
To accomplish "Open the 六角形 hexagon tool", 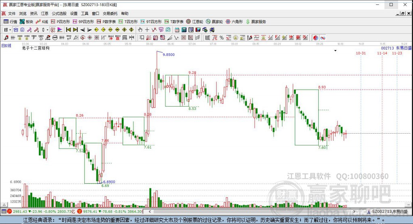I will [234, 22].
